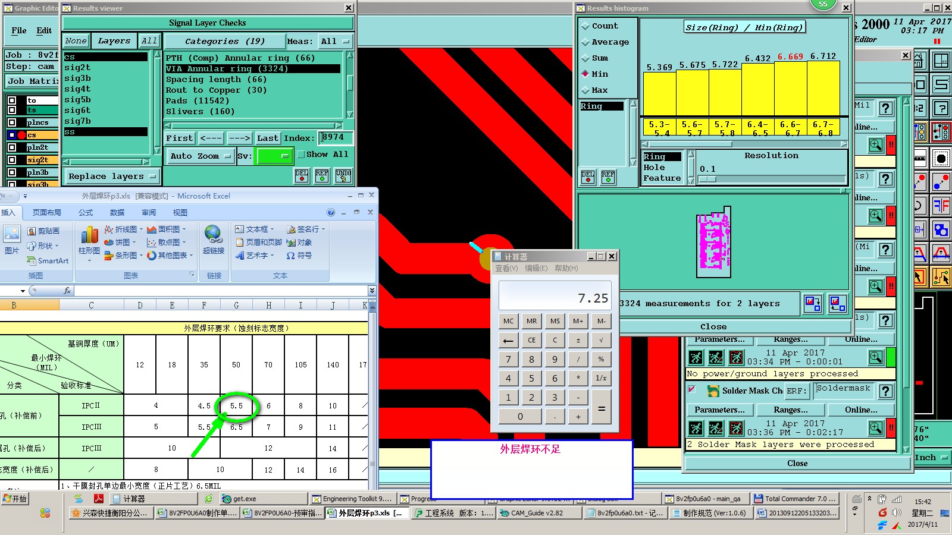Viewport: 952px width, 535px height.
Task: Open the Meas: All dropdown
Action: [334, 42]
